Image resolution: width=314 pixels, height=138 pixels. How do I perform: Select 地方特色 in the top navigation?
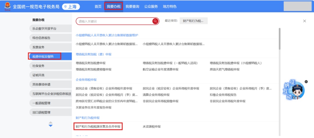[170, 6]
